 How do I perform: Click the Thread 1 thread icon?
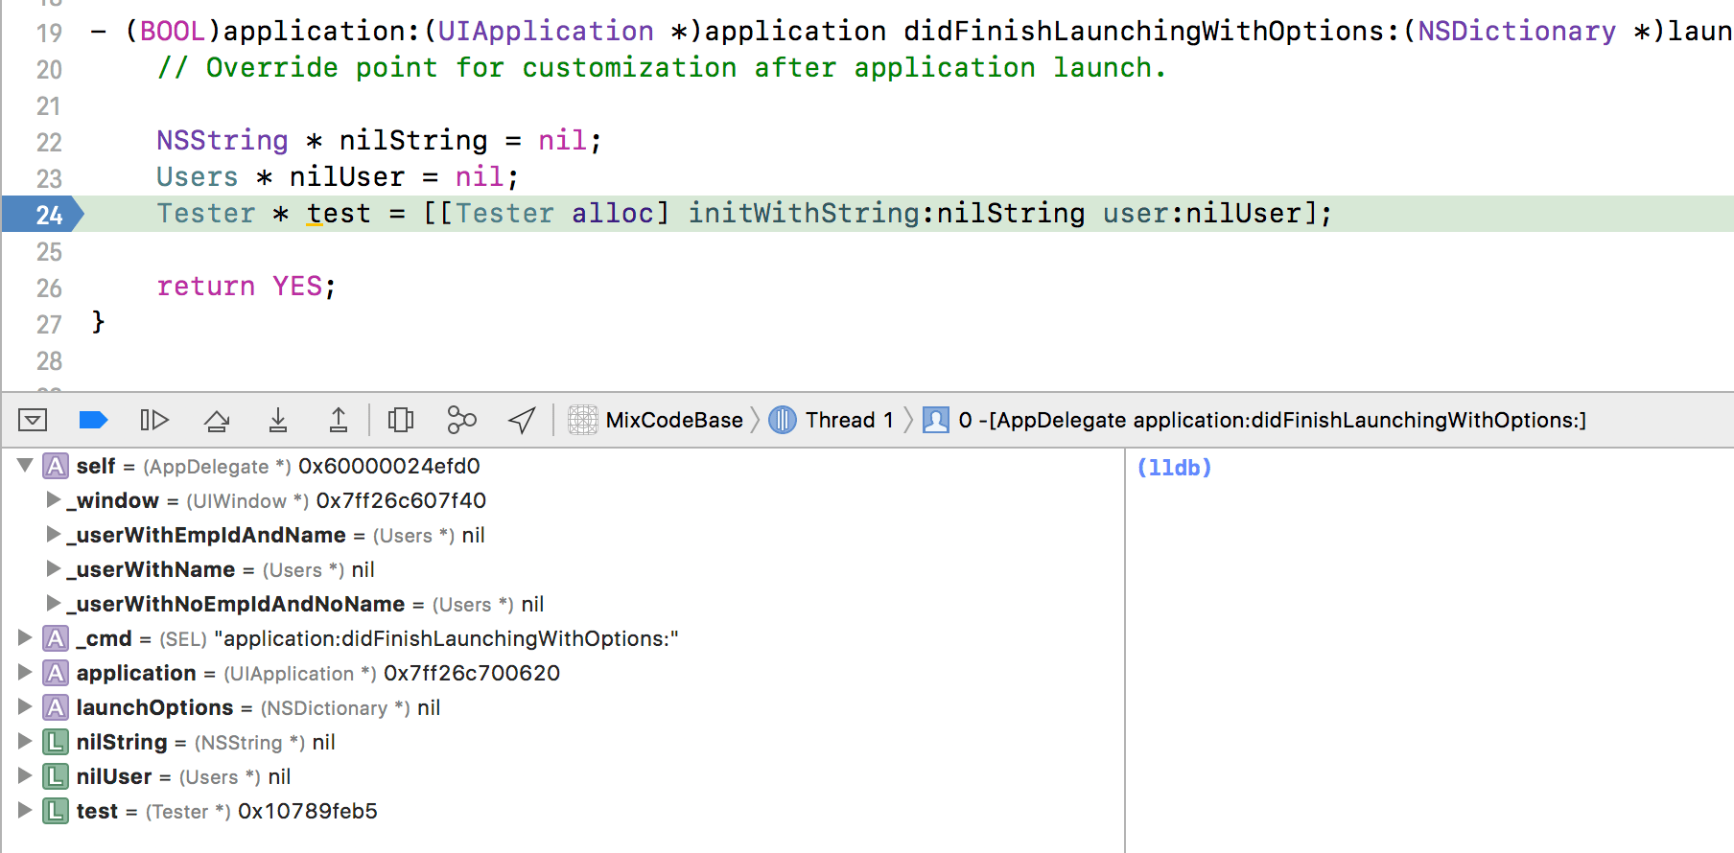[783, 420]
